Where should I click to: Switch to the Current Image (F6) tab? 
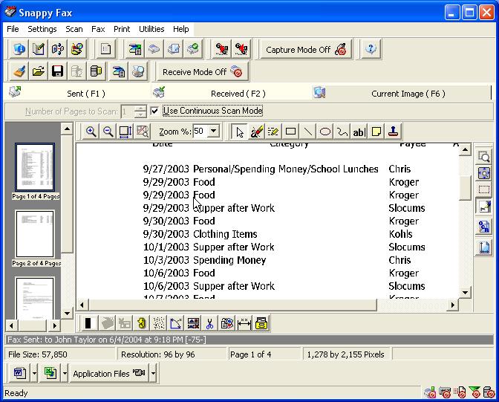tap(401, 94)
